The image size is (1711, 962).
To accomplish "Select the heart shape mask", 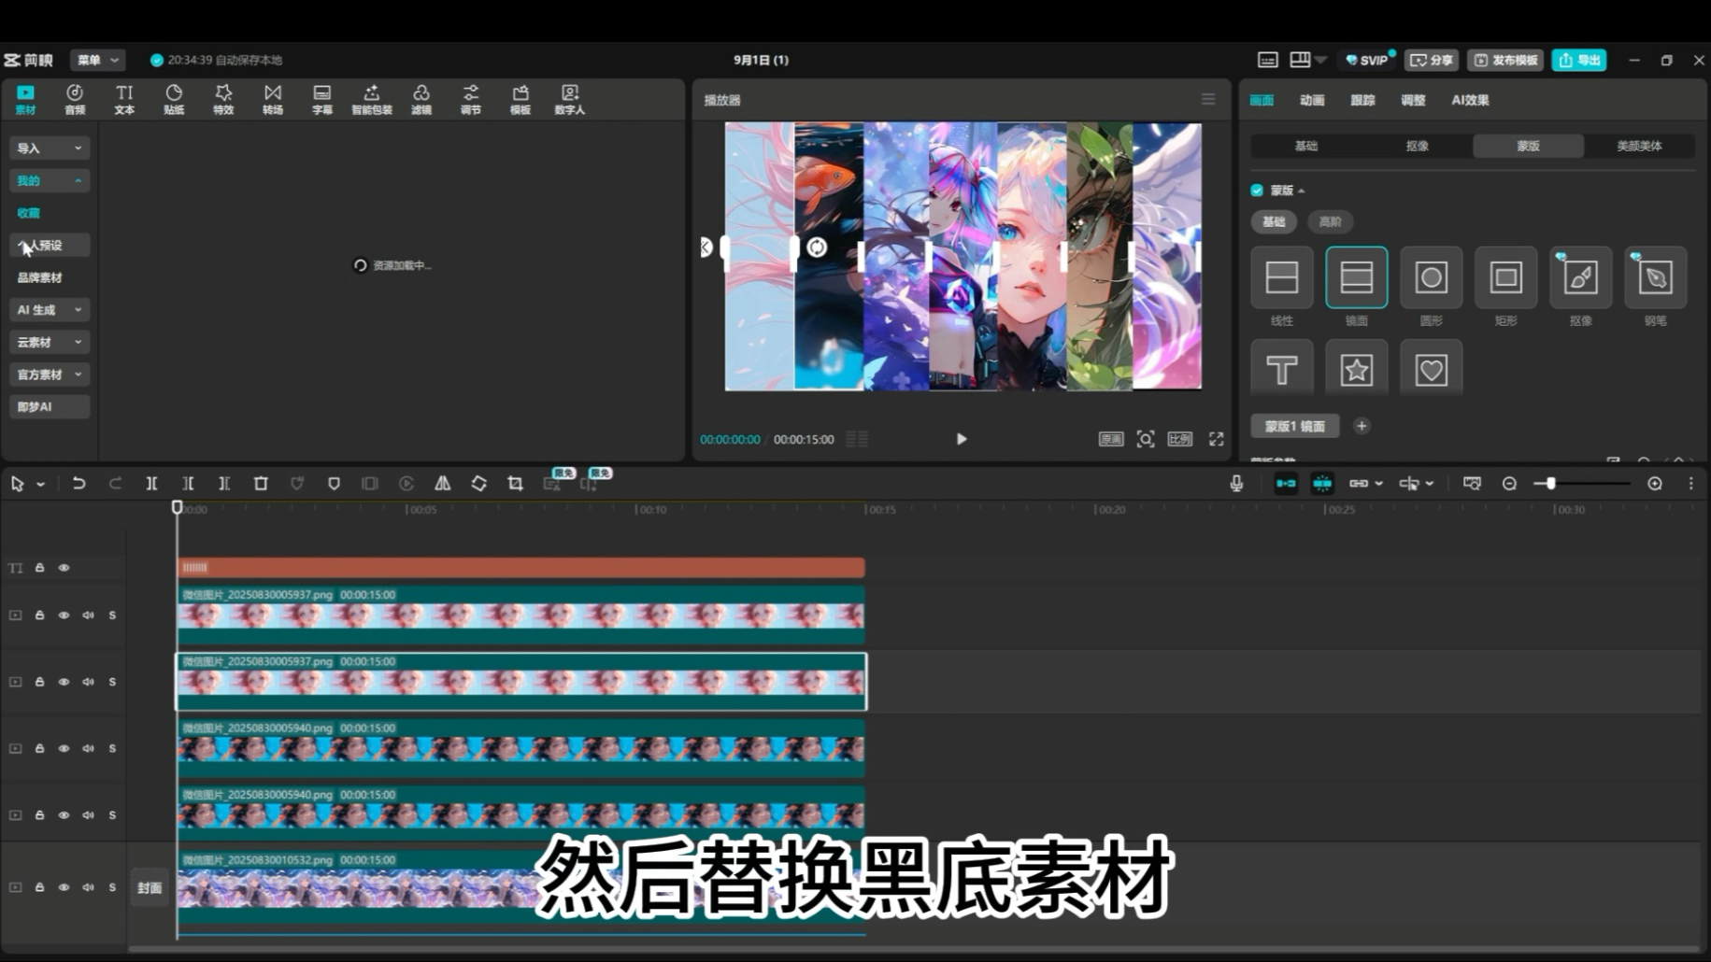I will pos(1432,370).
